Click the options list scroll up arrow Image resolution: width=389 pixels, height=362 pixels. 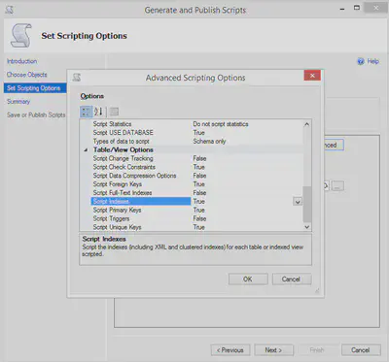coord(307,124)
